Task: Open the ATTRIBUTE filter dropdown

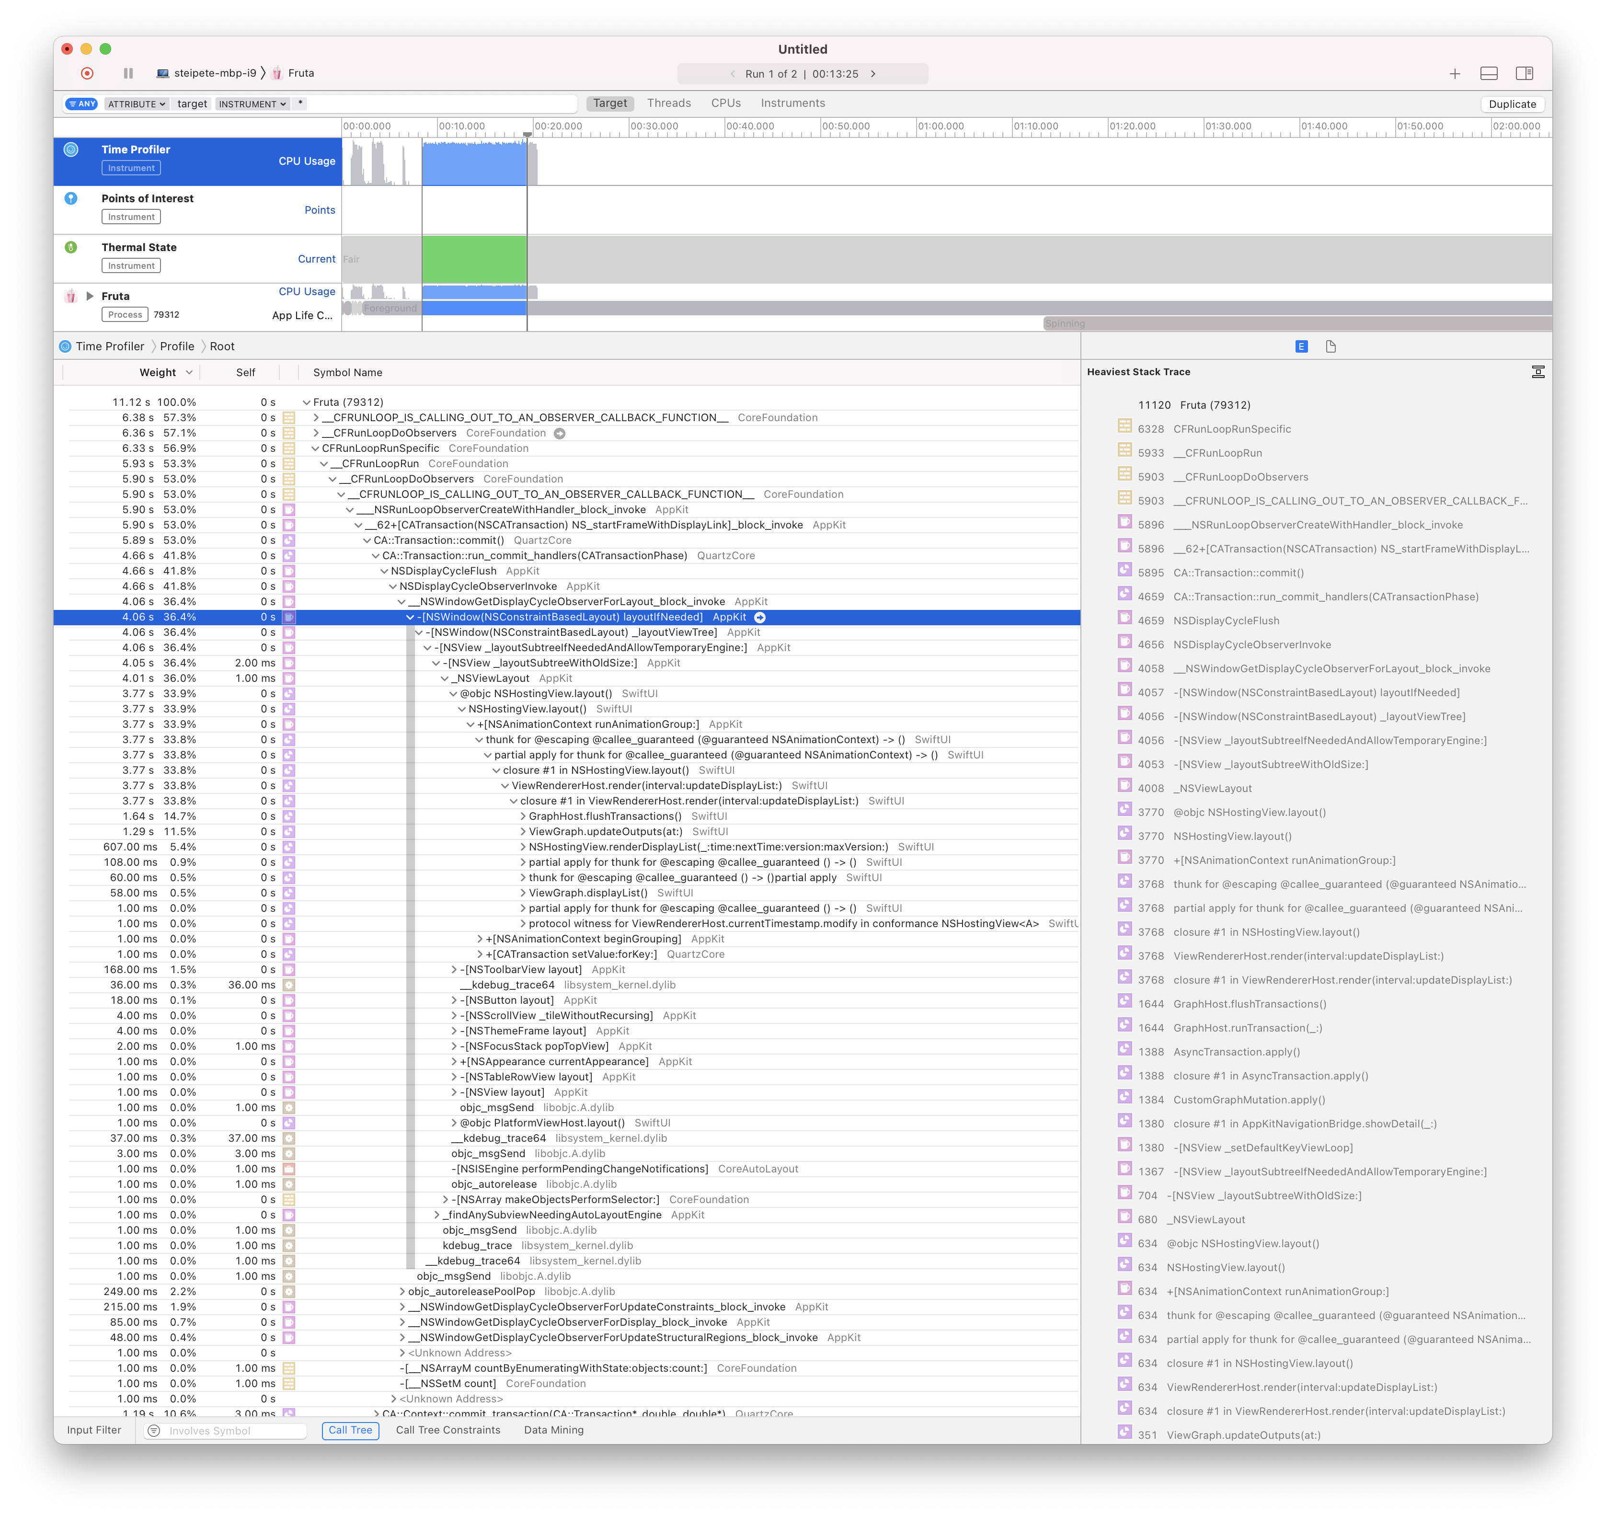Action: (x=137, y=104)
